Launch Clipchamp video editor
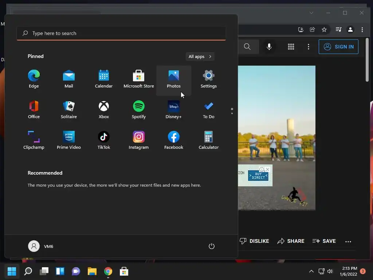373x280 pixels. coord(34,141)
